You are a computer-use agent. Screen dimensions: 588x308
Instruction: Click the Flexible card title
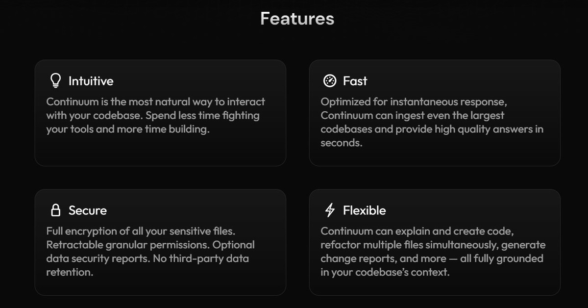[x=364, y=210]
